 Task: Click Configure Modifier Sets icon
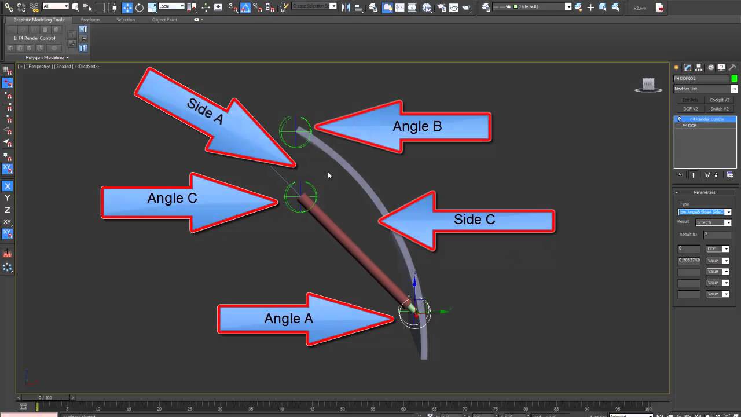(729, 174)
